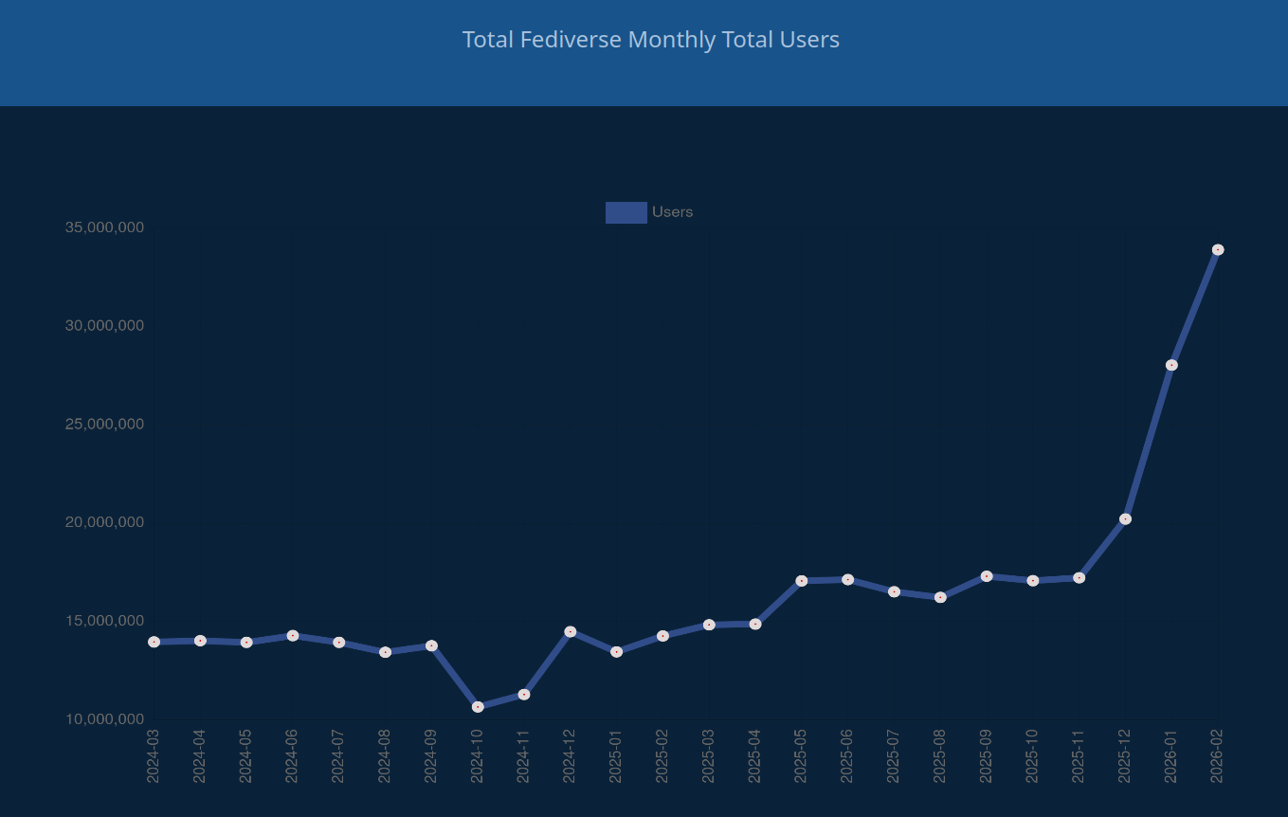Click the 2025-09 data point marker
Viewport: 1288px width, 817px height.
(x=987, y=576)
